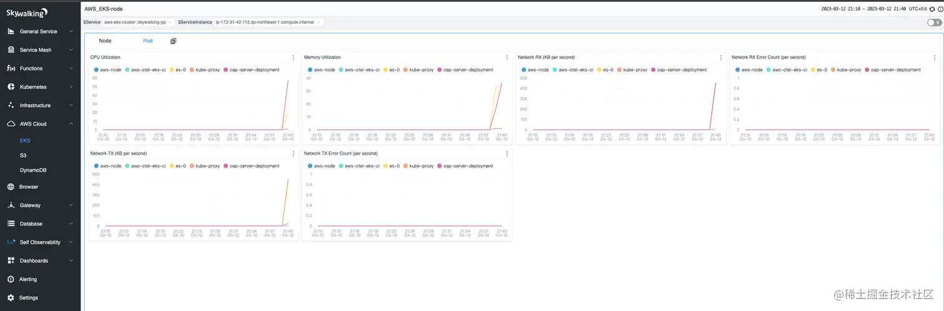Screen dimensions: 944x311
Task: Toggle kube-proxy legend in Network TX KB chart
Action: 204,166
